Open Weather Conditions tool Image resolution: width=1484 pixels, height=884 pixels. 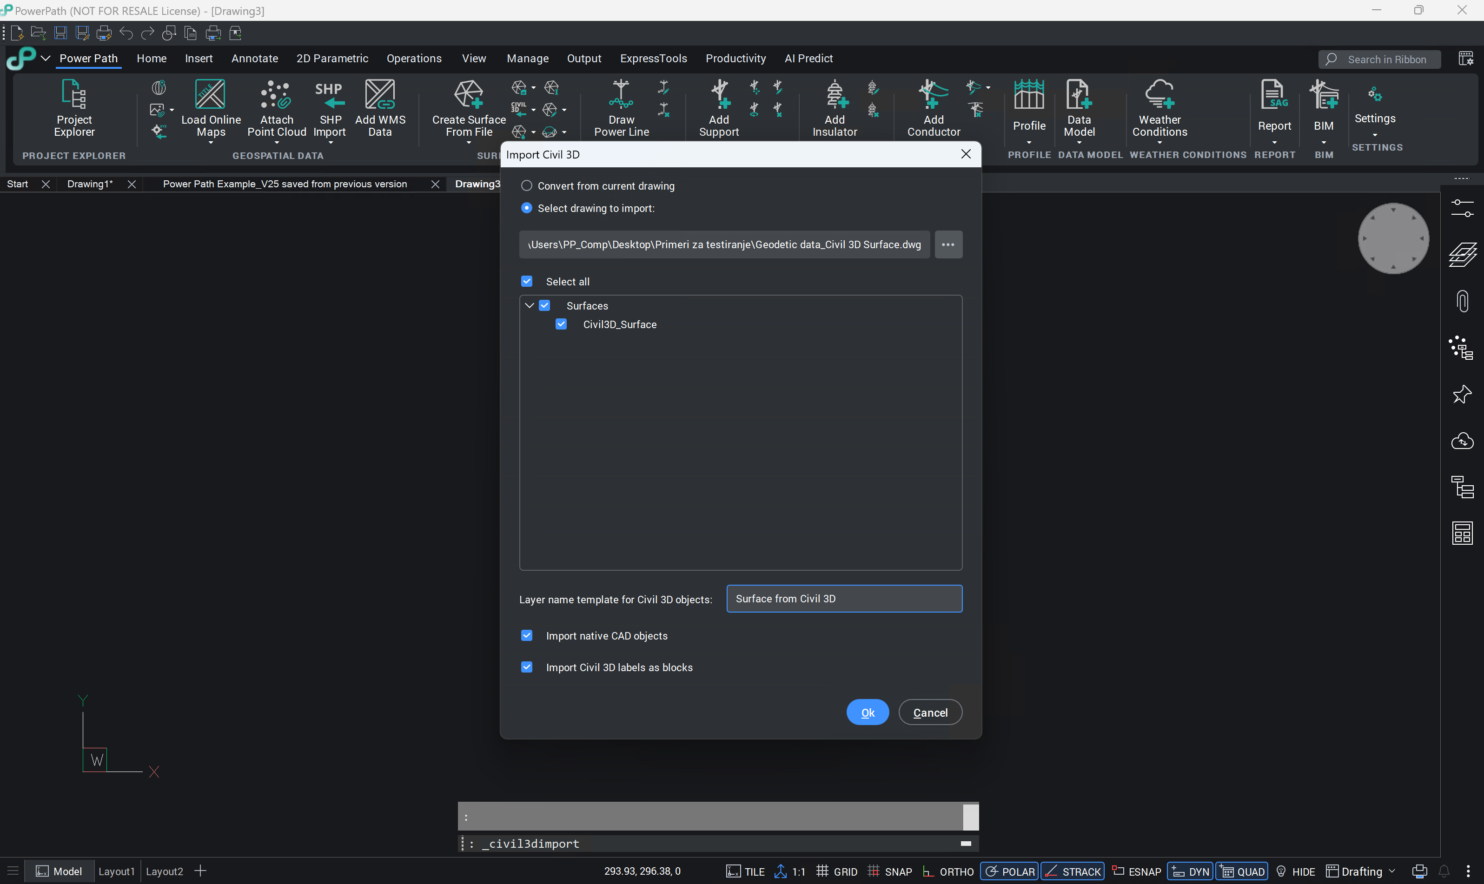click(1159, 108)
